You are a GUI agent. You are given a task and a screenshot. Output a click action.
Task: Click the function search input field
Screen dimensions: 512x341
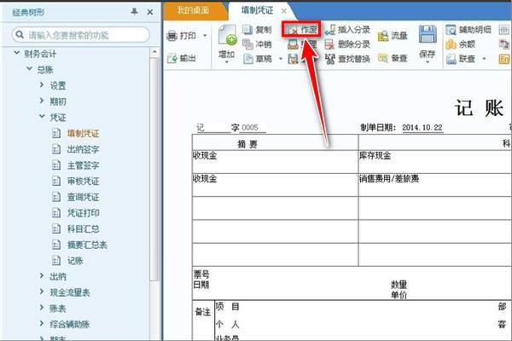click(85, 34)
